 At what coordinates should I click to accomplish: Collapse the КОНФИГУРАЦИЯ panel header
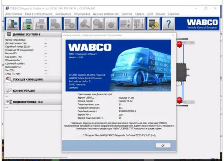tap(33, 91)
